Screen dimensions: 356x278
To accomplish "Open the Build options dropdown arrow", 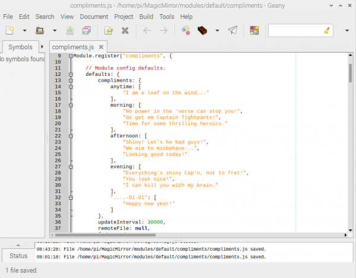I will [217, 30].
